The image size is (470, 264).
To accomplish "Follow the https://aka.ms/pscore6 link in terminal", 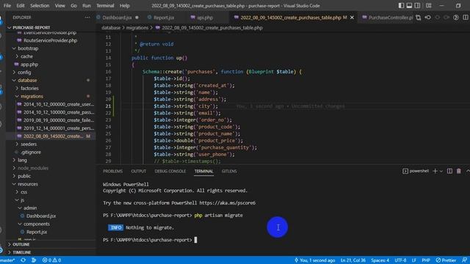I will (227, 203).
